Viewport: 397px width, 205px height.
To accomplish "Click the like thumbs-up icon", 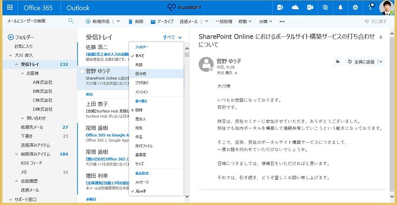I will (x=338, y=61).
